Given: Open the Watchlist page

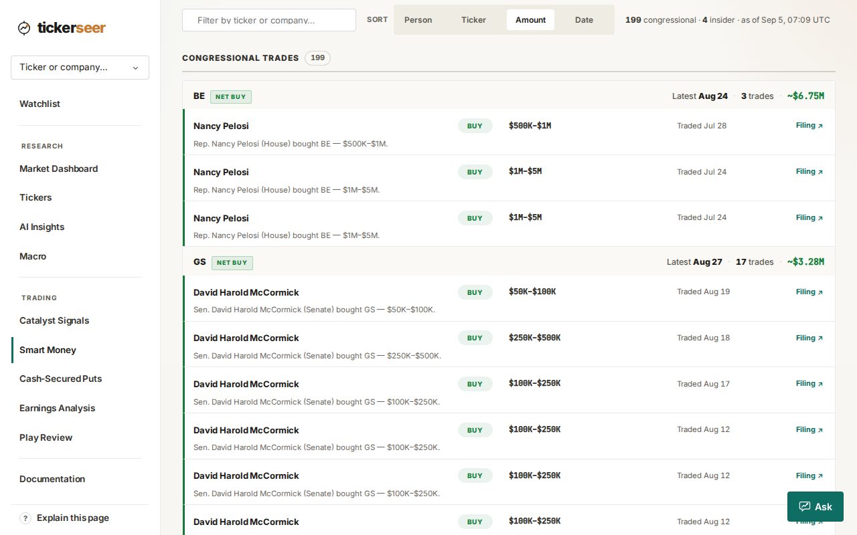Looking at the screenshot, I should [40, 104].
